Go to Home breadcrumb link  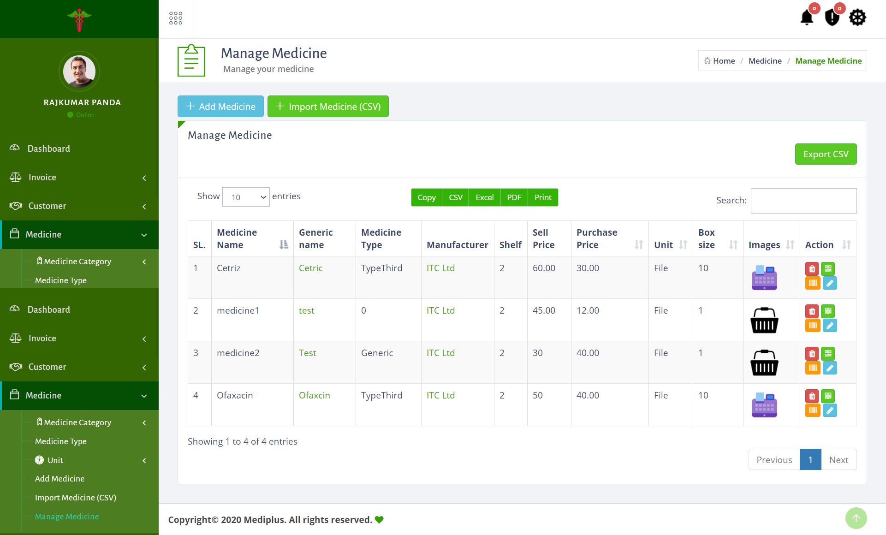click(x=724, y=61)
